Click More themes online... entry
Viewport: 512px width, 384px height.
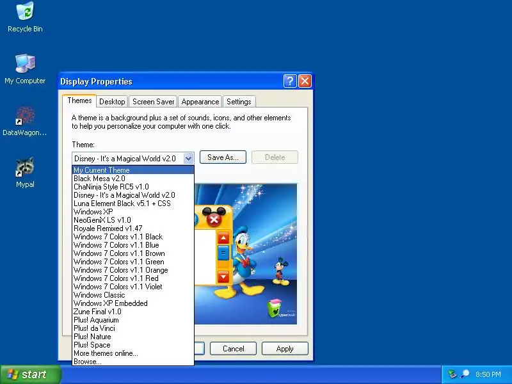133,353
